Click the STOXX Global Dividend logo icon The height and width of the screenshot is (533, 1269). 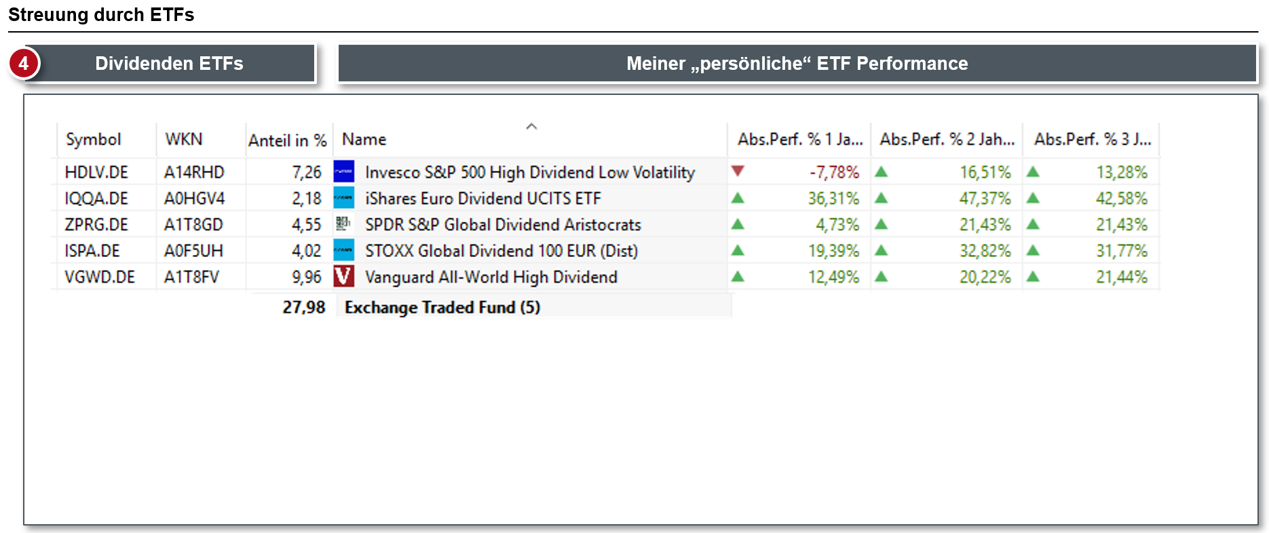pos(344,250)
